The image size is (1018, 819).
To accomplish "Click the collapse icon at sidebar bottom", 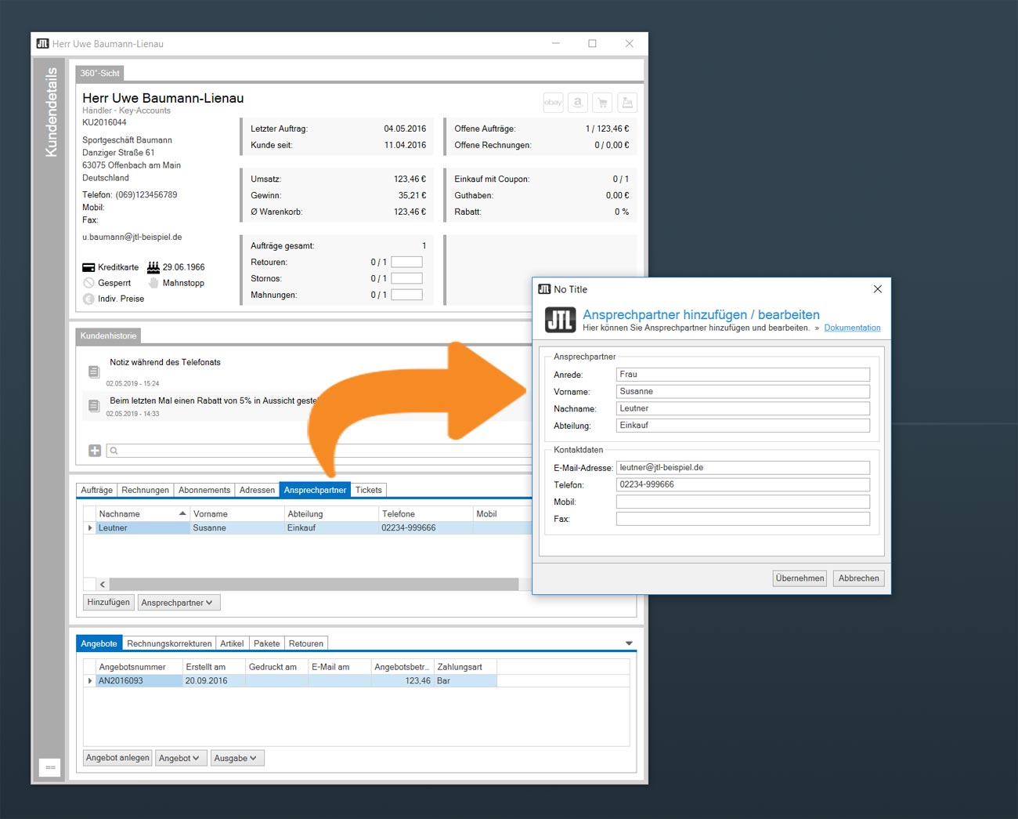I will [x=50, y=767].
